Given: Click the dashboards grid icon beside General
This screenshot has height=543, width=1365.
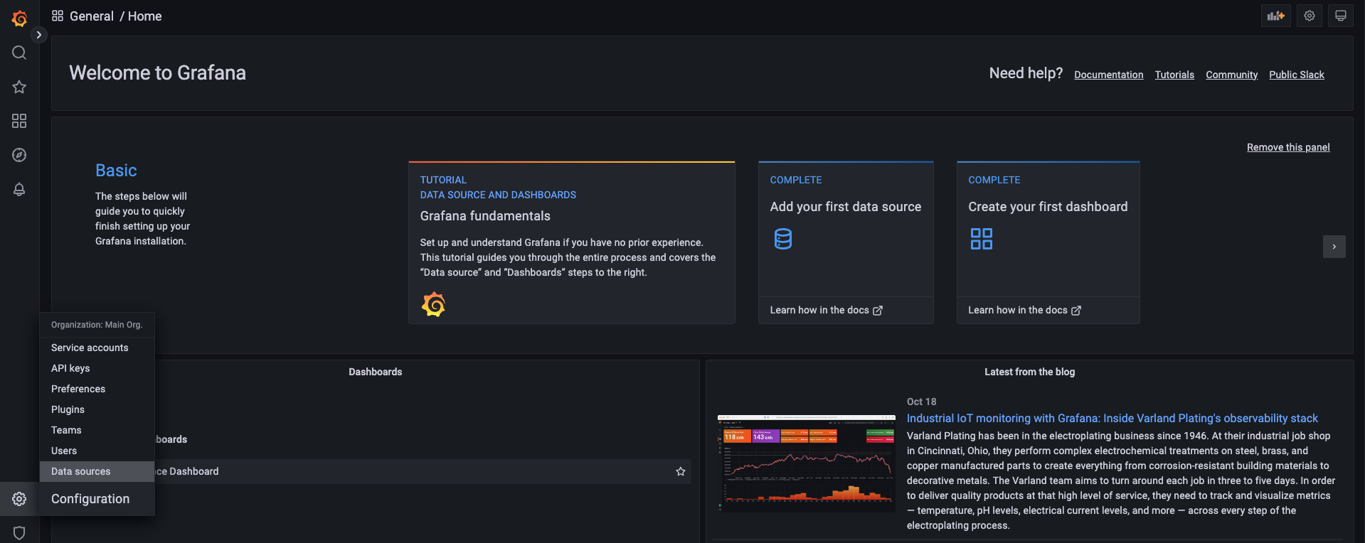Looking at the screenshot, I should click(58, 16).
